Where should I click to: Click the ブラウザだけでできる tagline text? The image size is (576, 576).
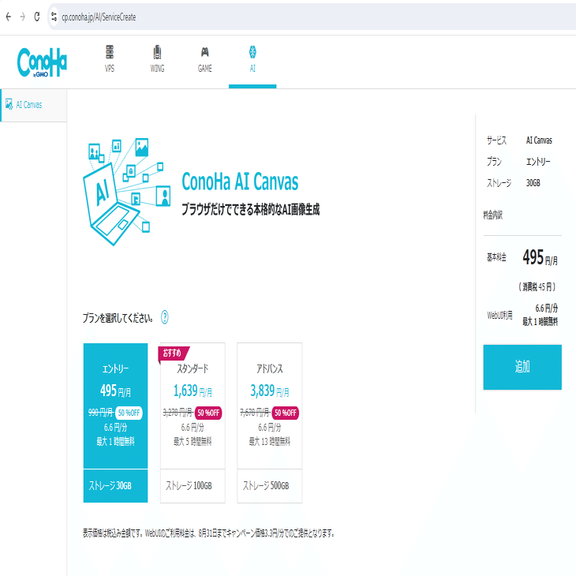251,209
